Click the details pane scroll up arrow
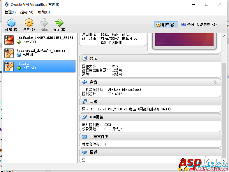This screenshot has width=229, height=172. [224, 36]
